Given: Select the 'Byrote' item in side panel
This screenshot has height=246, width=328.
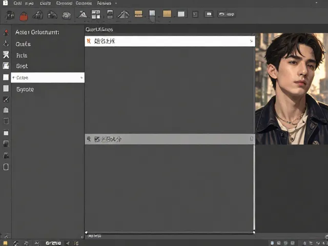Looking at the screenshot, I should coord(25,89).
